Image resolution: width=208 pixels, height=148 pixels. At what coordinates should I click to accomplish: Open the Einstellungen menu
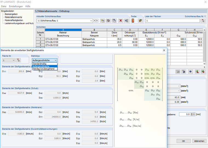tap(16, 6)
